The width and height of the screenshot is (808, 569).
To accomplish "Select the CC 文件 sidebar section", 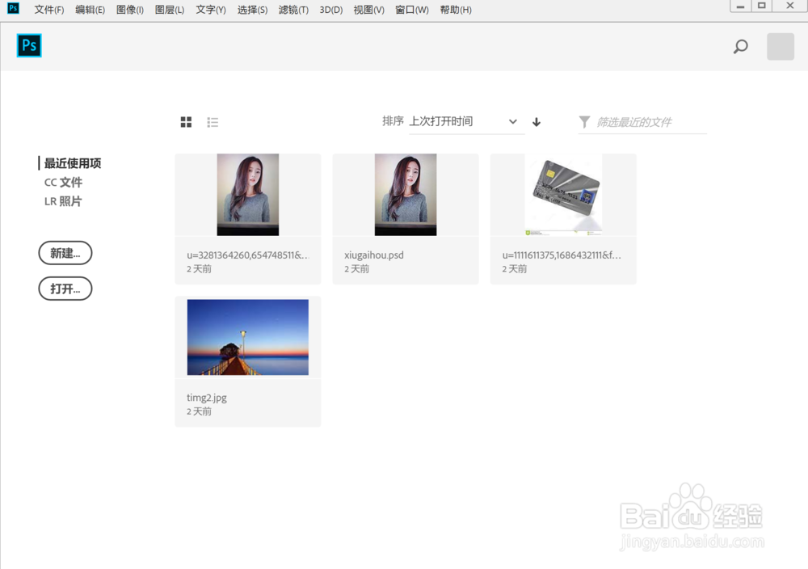I will (x=62, y=182).
